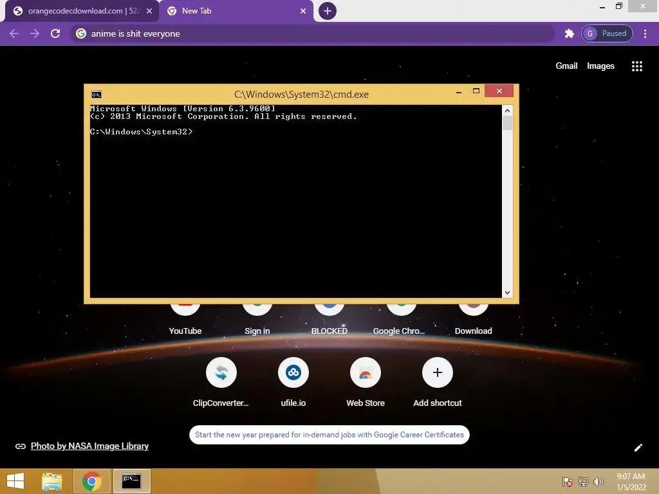This screenshot has height=494, width=659.
Task: Open Action Center flag tray icon
Action: click(x=568, y=482)
